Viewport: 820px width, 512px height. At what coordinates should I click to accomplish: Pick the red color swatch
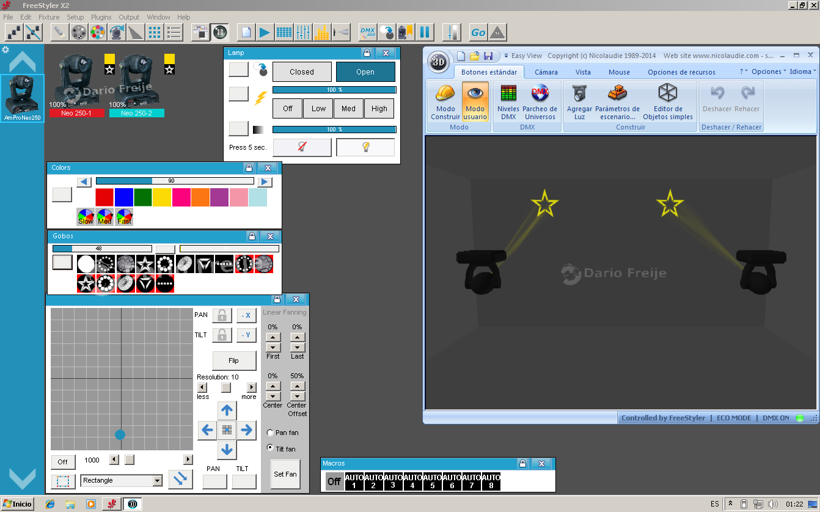click(x=104, y=197)
